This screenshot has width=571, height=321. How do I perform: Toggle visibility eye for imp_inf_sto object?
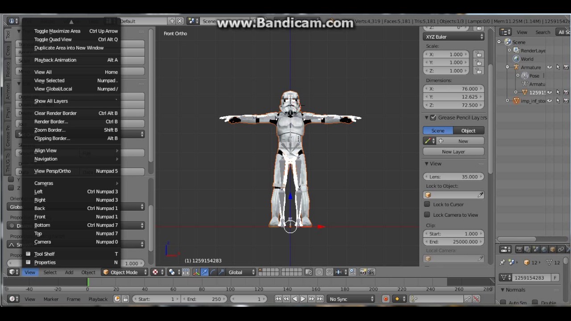550,101
